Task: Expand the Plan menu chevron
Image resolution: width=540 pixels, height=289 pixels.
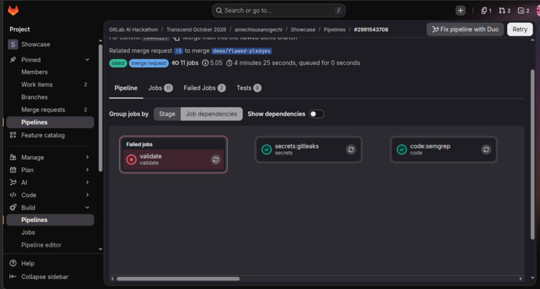Action: point(87,170)
